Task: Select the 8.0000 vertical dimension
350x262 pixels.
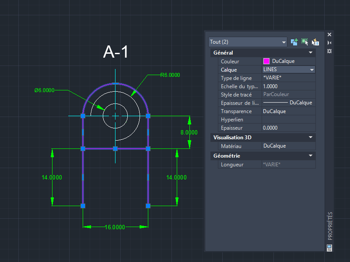Action: 189,132
